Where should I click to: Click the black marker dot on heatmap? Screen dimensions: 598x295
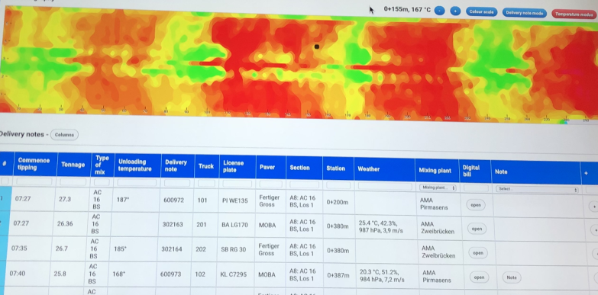[316, 46]
